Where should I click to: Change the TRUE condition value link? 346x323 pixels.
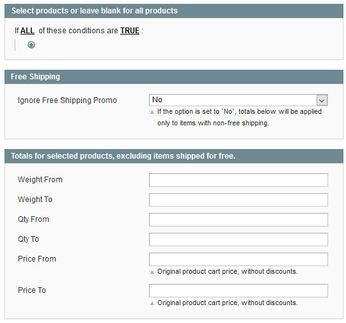click(x=130, y=31)
